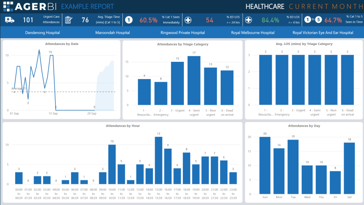
Task: Click the medical cross icon beside 54
Action: (188, 20)
